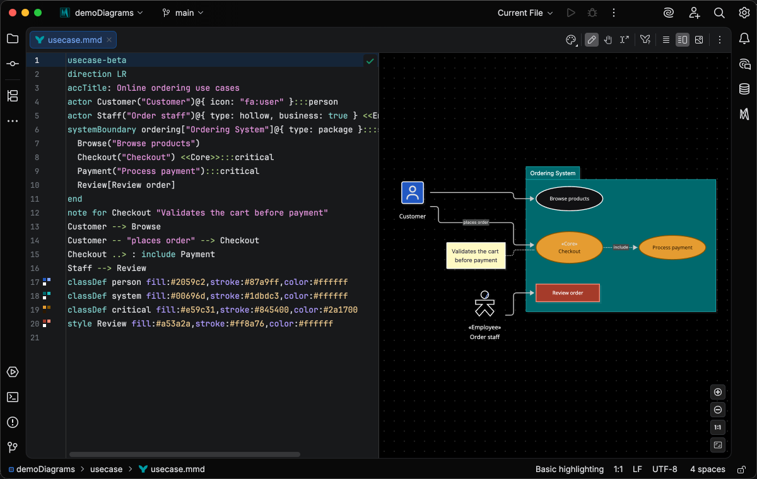Click the Ordering System boundary label
757x479 pixels.
[x=553, y=173]
